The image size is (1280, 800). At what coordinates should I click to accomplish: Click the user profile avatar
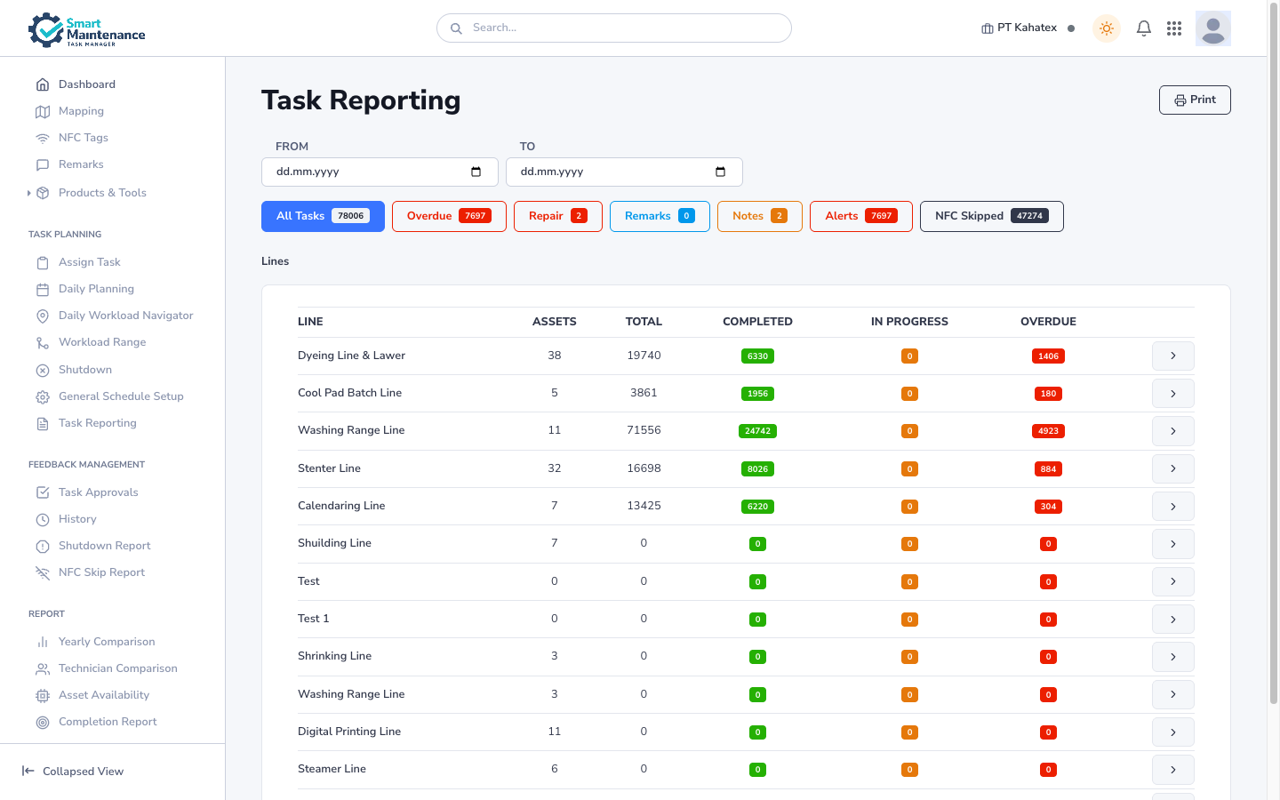pyautogui.click(x=1212, y=28)
